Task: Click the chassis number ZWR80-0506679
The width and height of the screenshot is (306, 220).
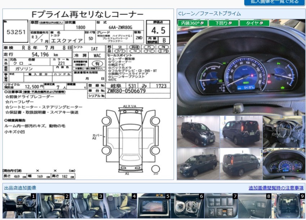Action: coord(126,91)
